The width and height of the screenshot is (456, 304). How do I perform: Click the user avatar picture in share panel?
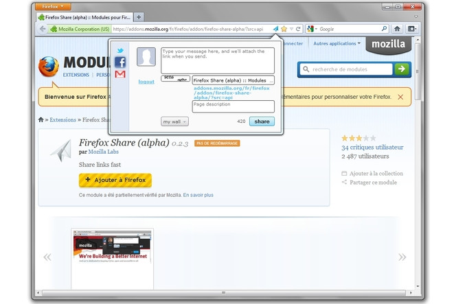click(x=146, y=57)
